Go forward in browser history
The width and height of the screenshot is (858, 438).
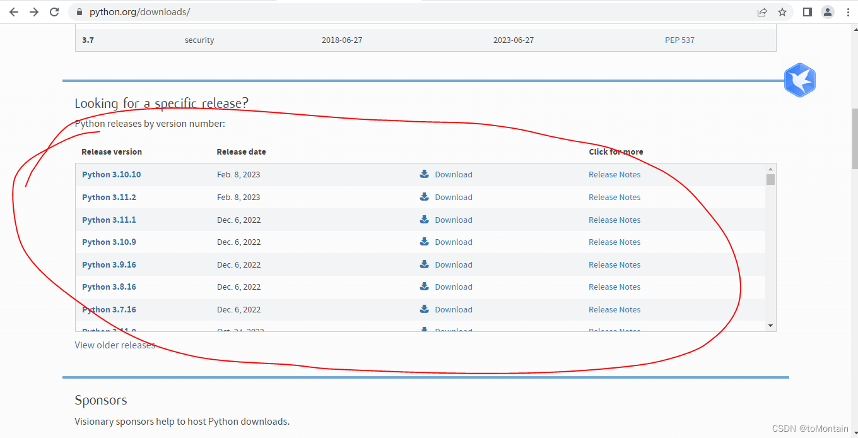34,12
